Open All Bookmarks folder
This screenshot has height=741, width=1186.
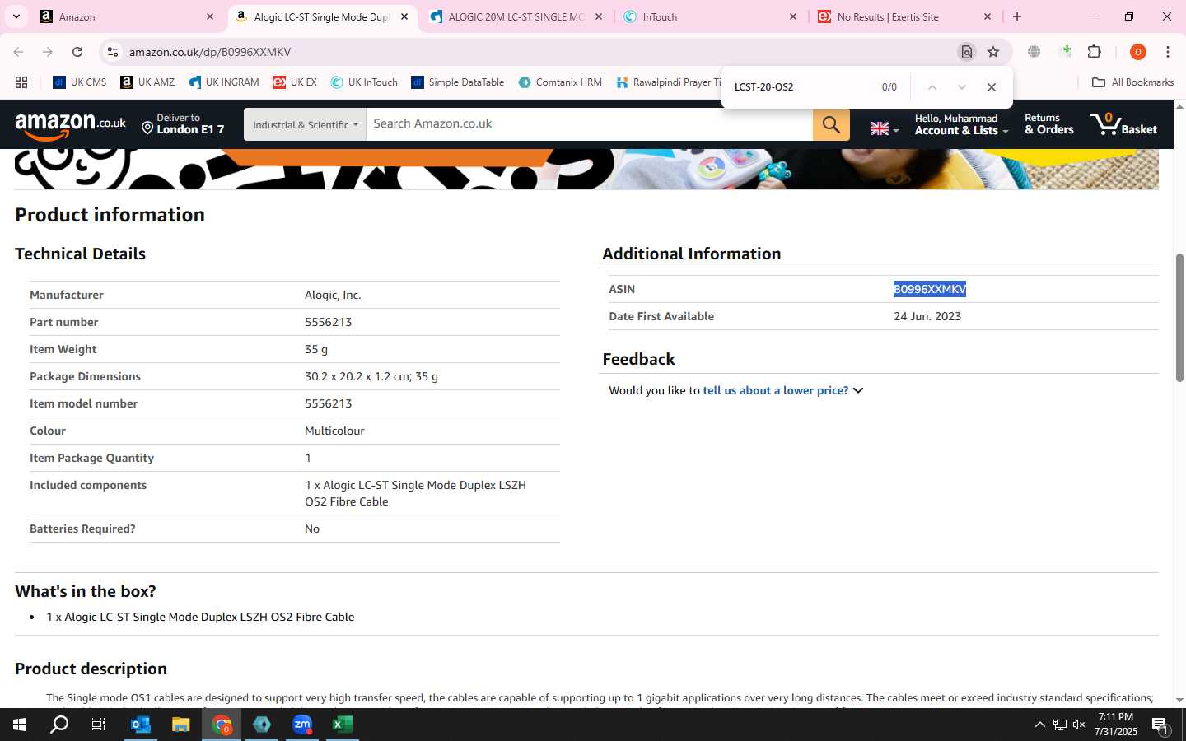point(1132,82)
